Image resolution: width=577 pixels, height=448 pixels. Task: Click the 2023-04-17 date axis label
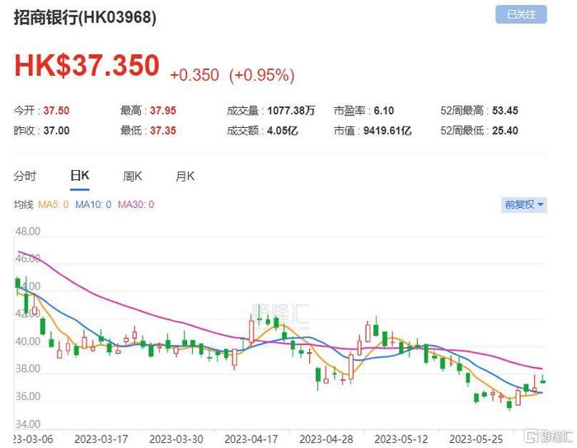[x=251, y=439]
